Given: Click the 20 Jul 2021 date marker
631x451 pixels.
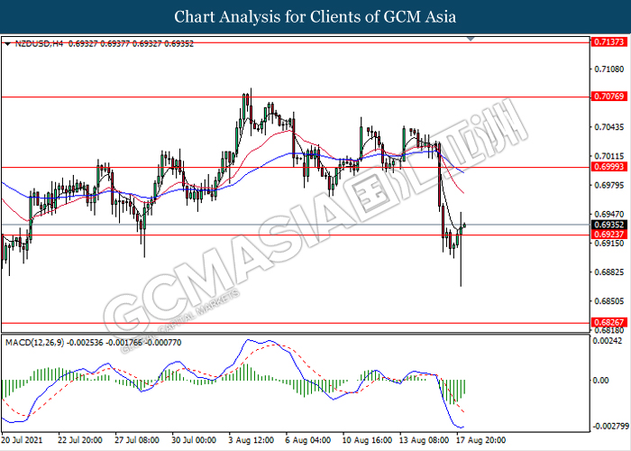Looking at the screenshot, I should pos(22,440).
